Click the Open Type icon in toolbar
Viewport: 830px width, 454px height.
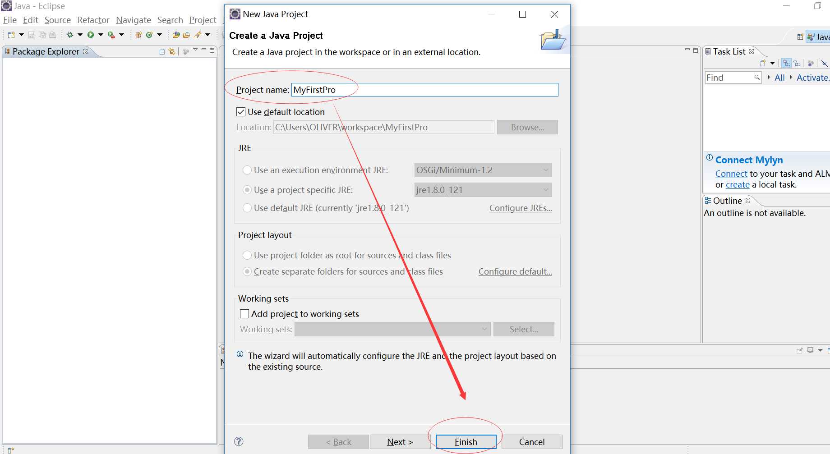[x=176, y=35]
